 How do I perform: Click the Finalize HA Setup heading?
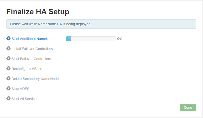pyautogui.click(x=38, y=11)
